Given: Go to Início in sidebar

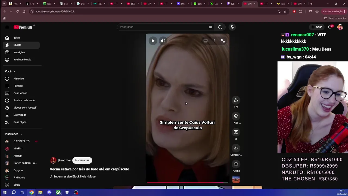Looking at the screenshot, I should point(21,38).
